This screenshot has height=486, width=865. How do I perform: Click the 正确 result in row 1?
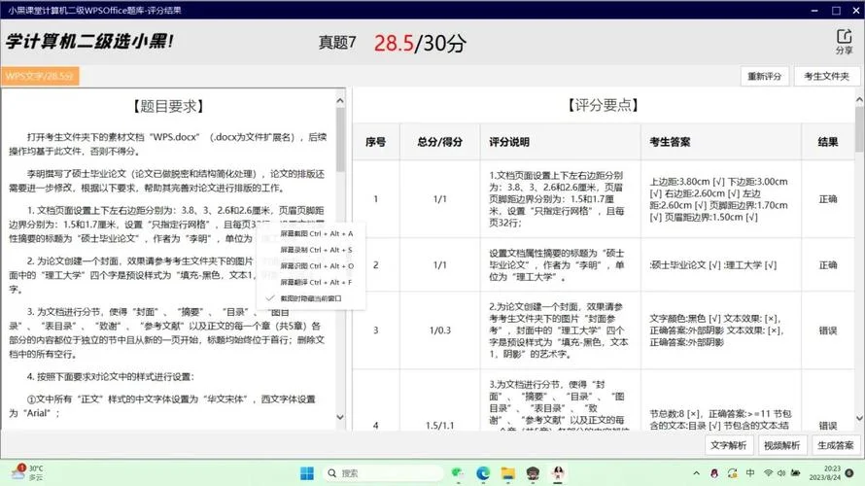tap(827, 199)
